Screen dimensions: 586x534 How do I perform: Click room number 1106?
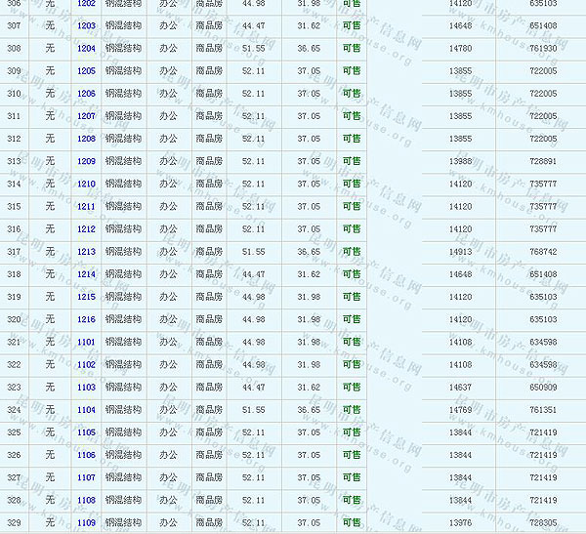86,455
